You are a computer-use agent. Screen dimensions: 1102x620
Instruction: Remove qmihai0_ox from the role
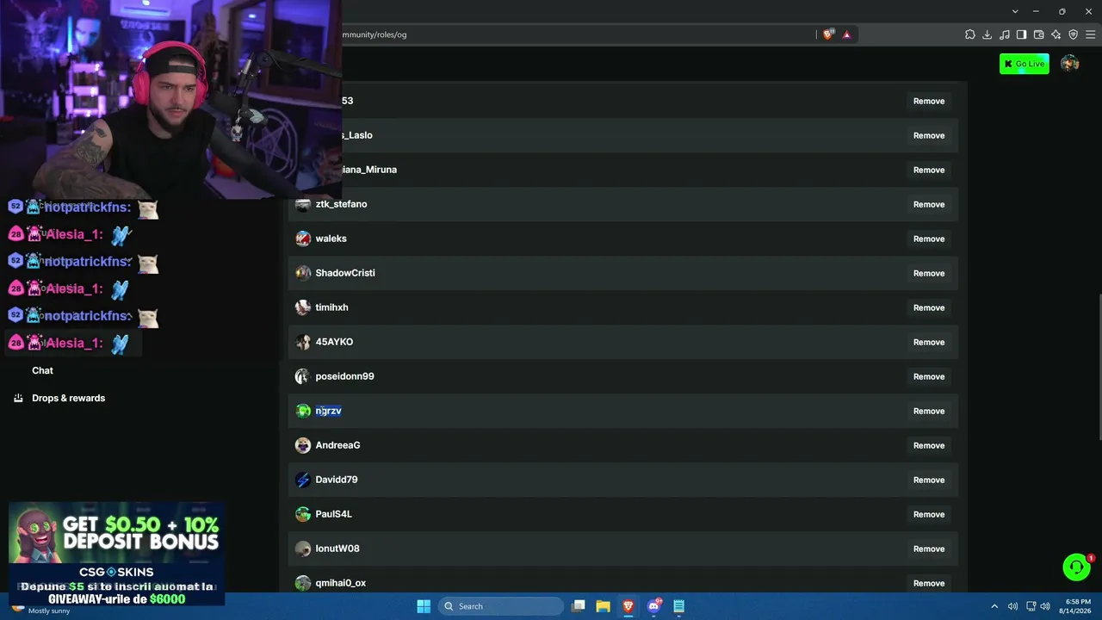point(929,583)
